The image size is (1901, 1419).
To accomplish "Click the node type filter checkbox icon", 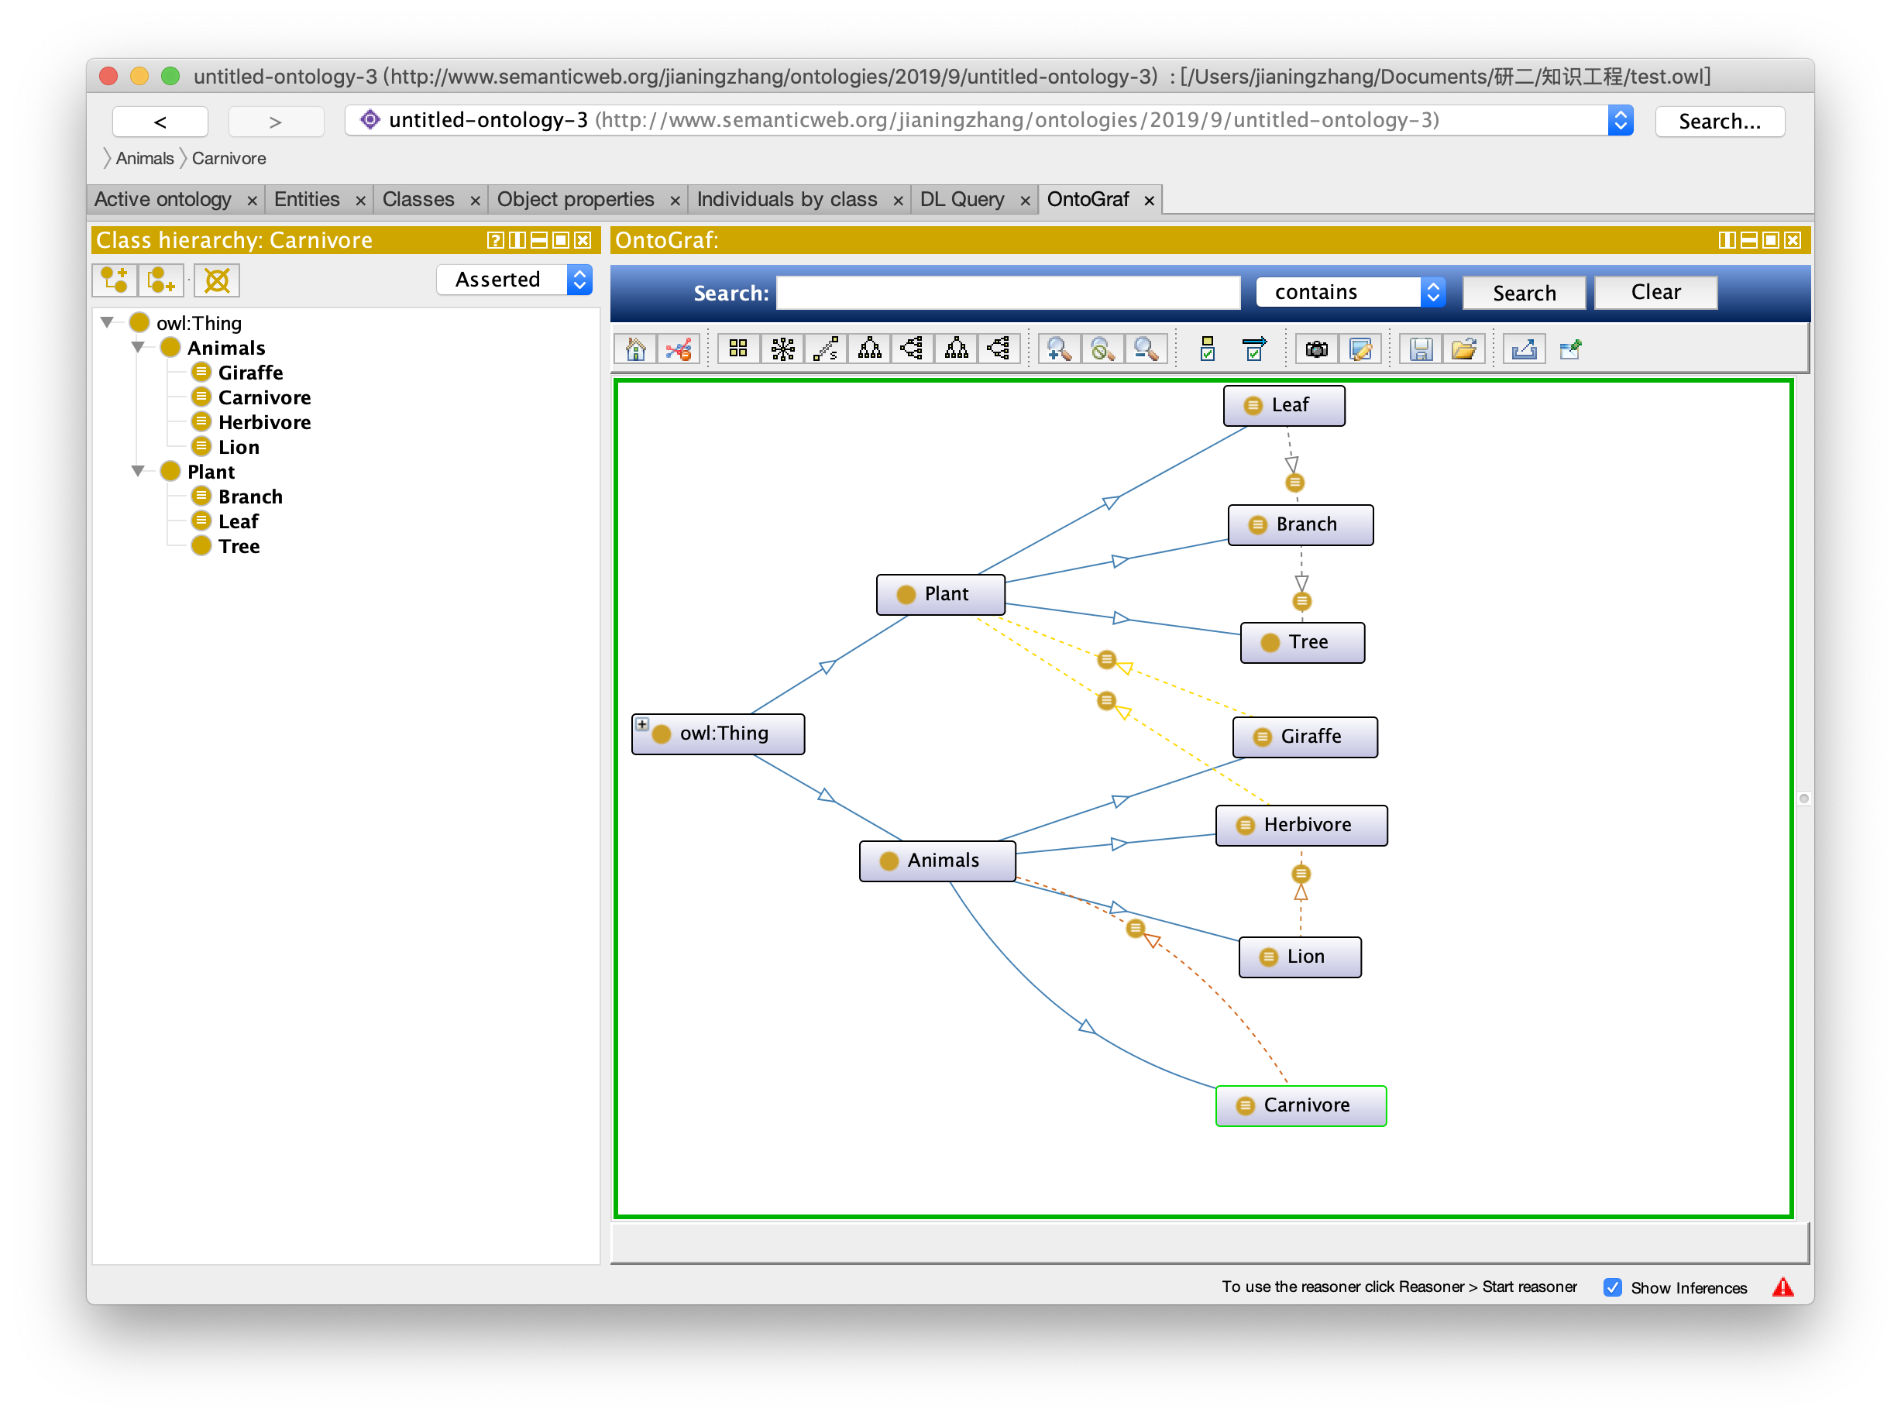I will (1208, 349).
